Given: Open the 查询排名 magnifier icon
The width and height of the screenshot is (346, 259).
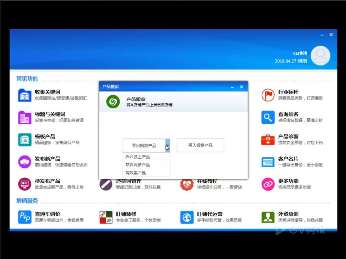Looking at the screenshot, I should tap(268, 117).
